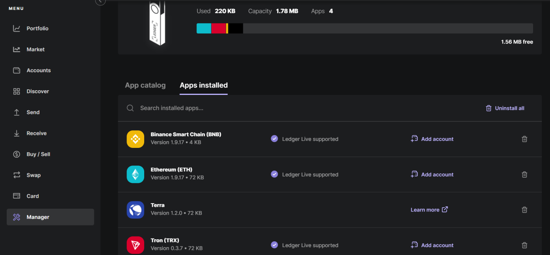Select the Apps installed tab
Image resolution: width=550 pixels, height=255 pixels.
pos(203,85)
